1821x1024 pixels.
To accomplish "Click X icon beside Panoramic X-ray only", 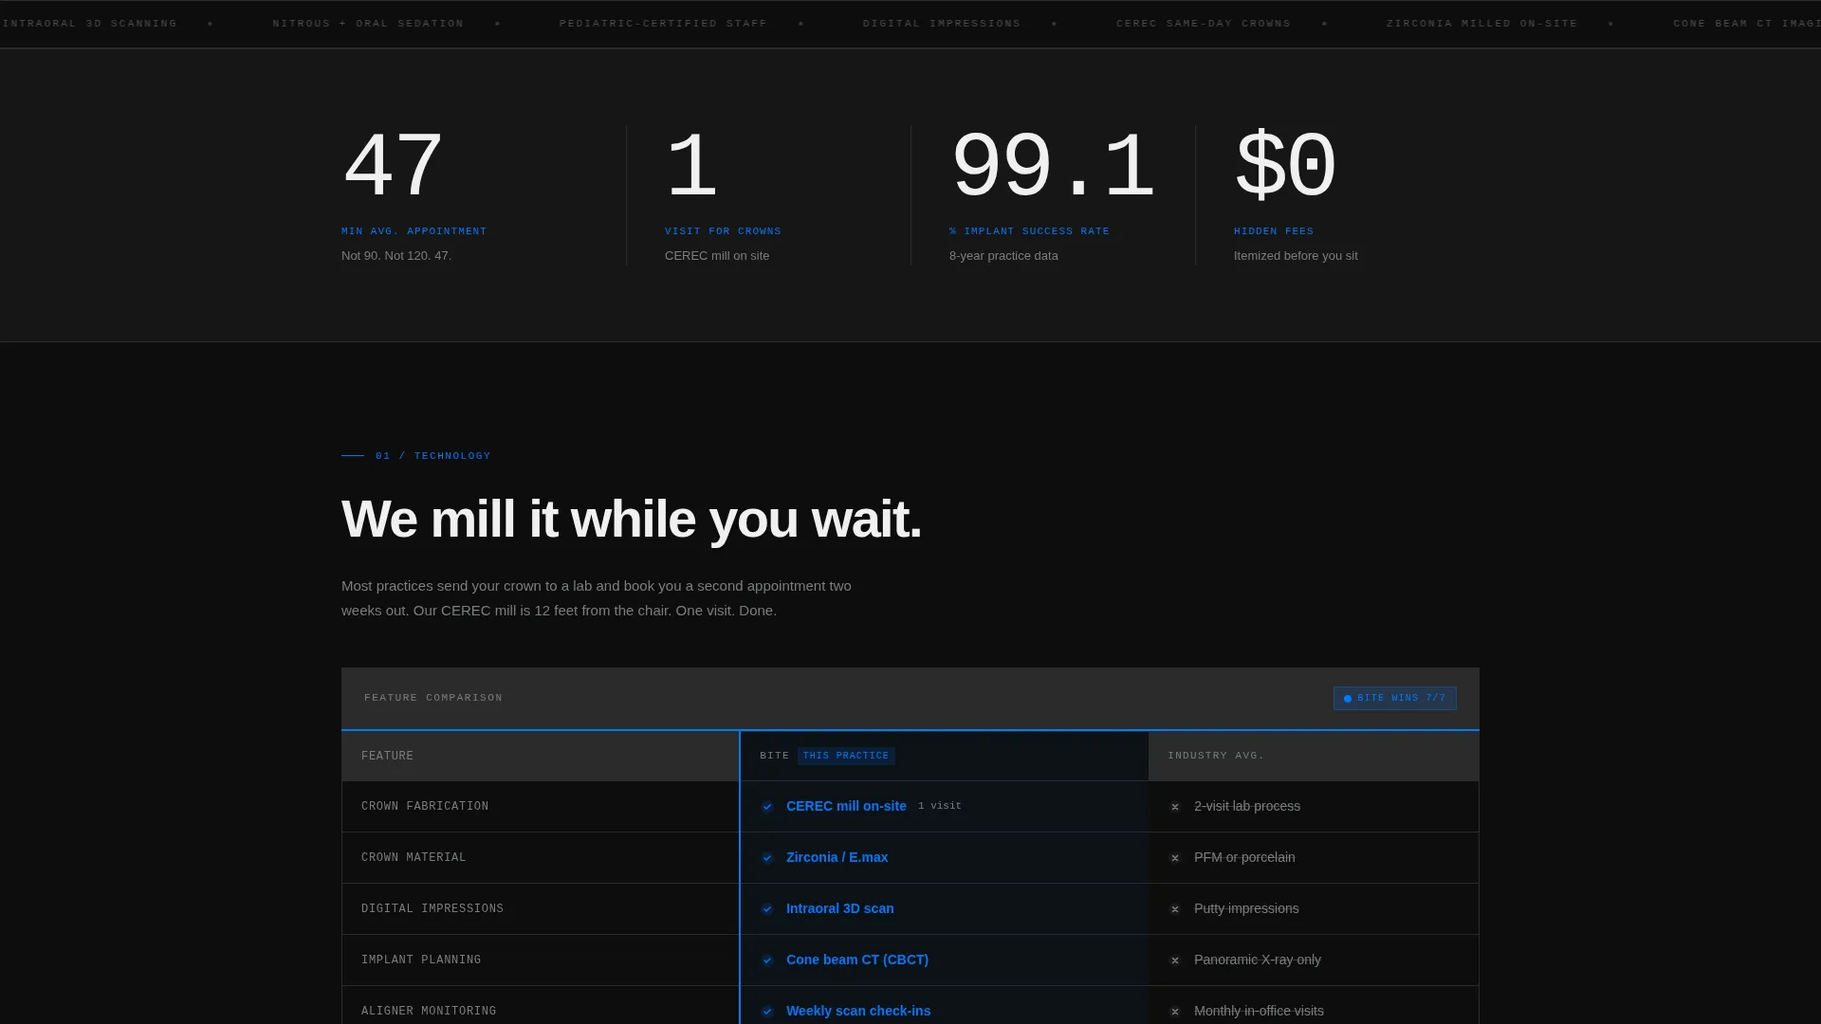I will pyautogui.click(x=1175, y=960).
